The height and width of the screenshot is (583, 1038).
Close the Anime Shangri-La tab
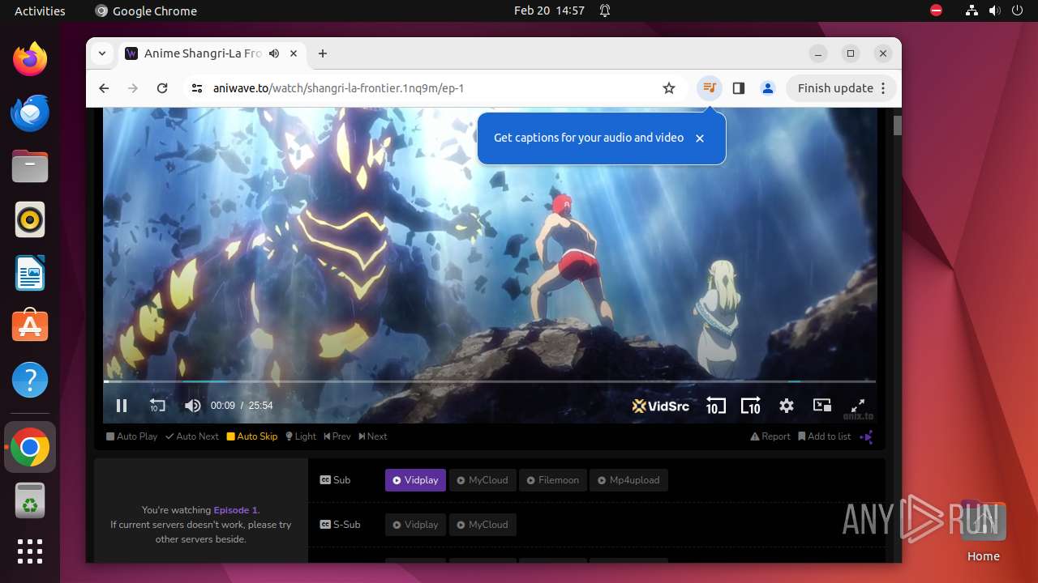point(294,53)
